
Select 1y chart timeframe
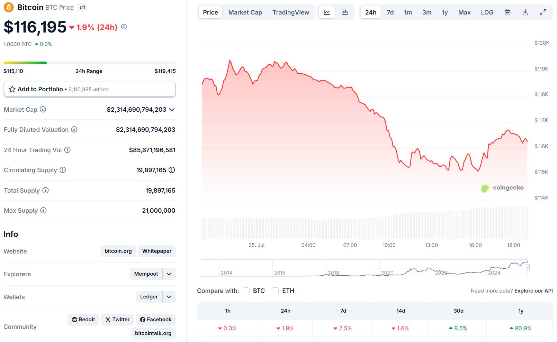click(445, 12)
